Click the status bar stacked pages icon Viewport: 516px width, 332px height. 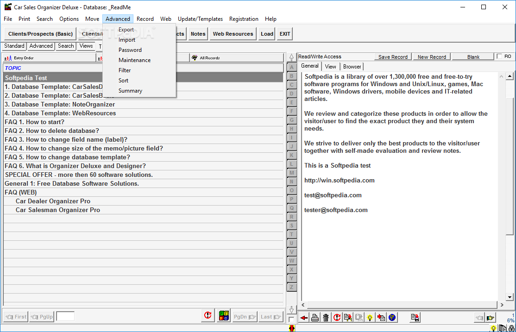coord(502,328)
